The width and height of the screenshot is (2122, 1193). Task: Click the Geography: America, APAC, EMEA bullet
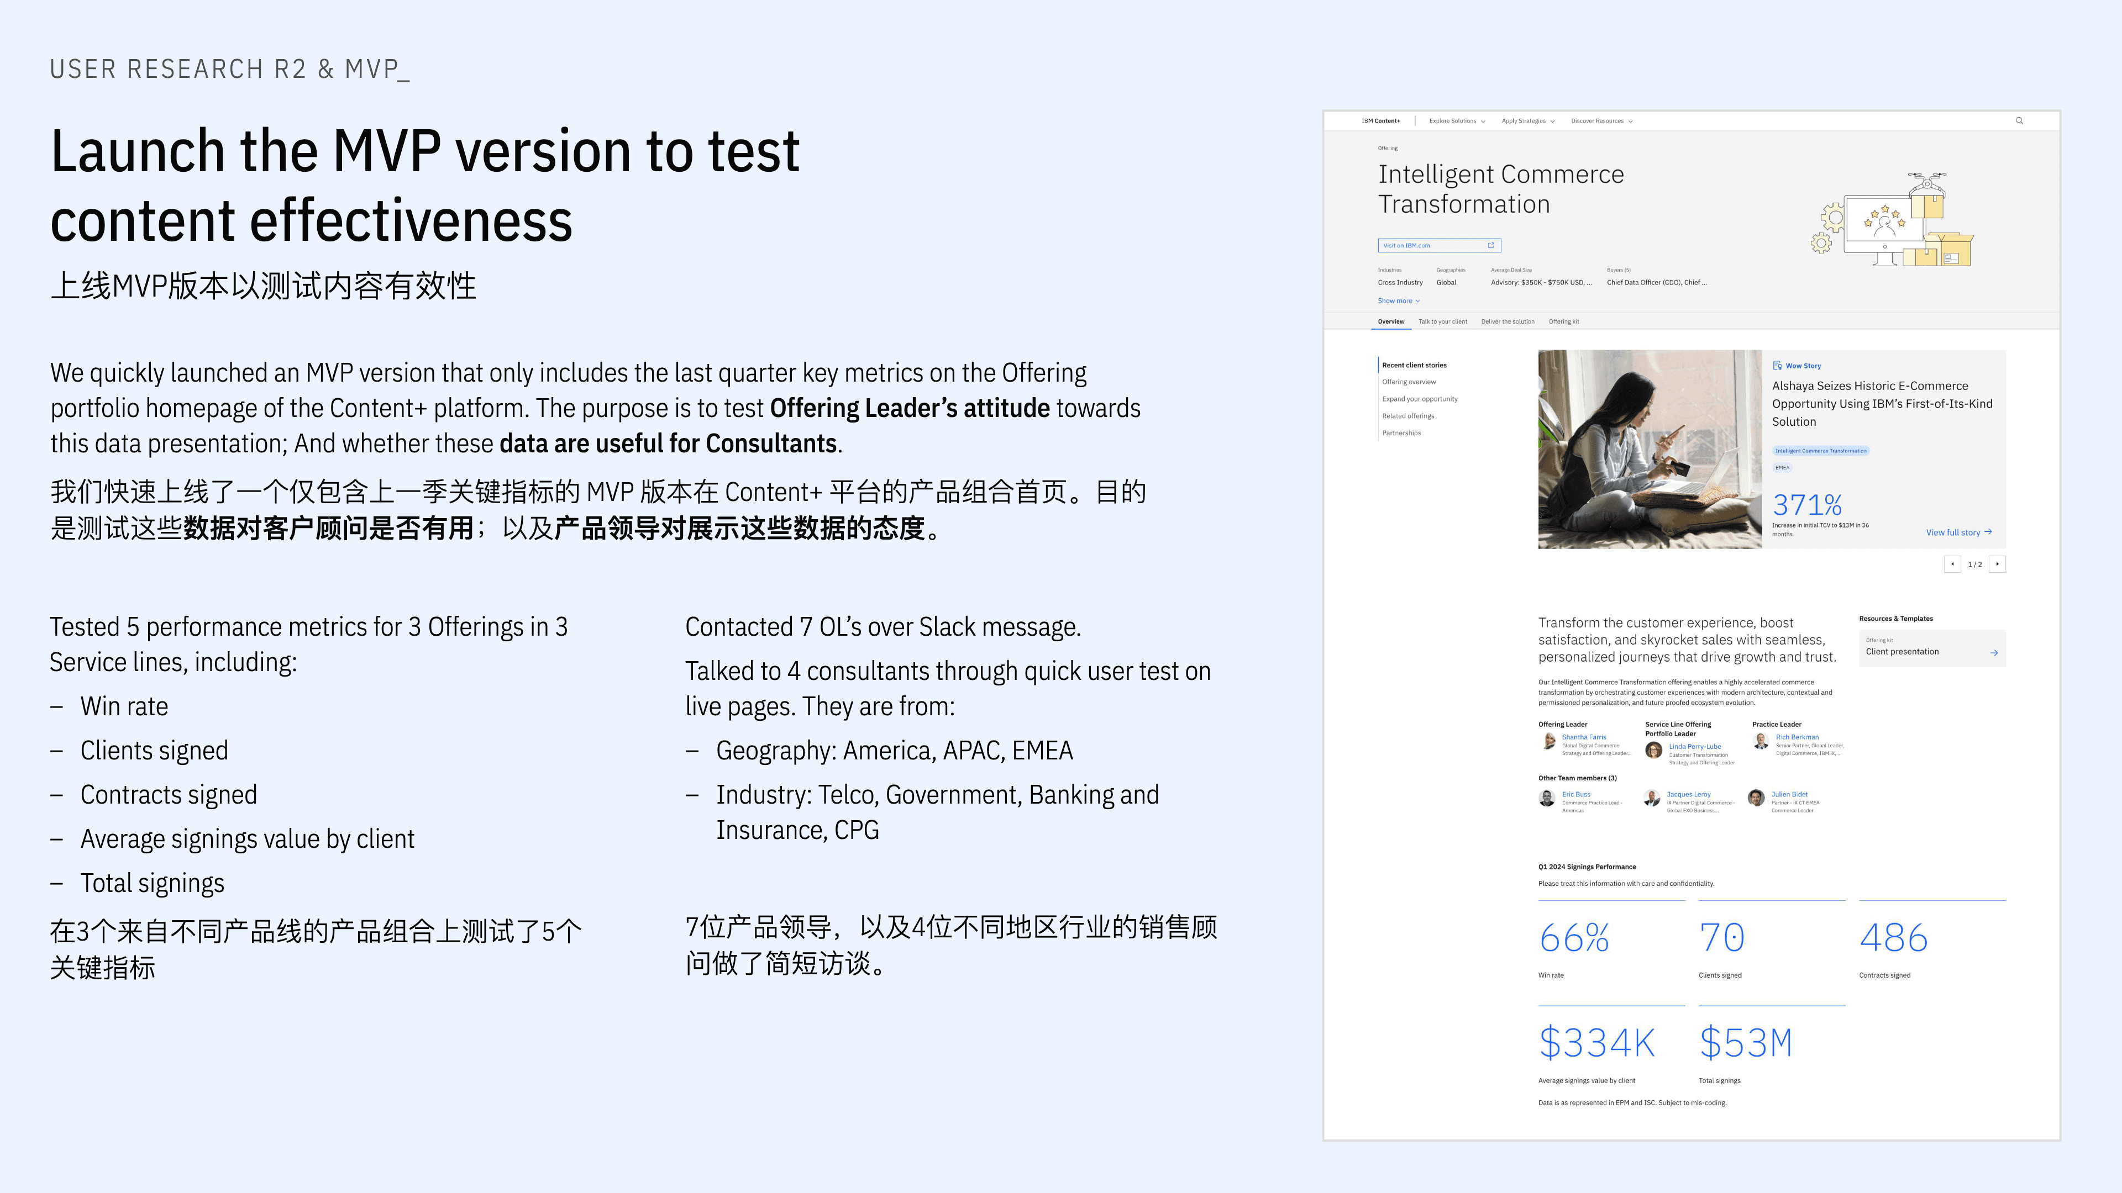pyautogui.click(x=895, y=751)
